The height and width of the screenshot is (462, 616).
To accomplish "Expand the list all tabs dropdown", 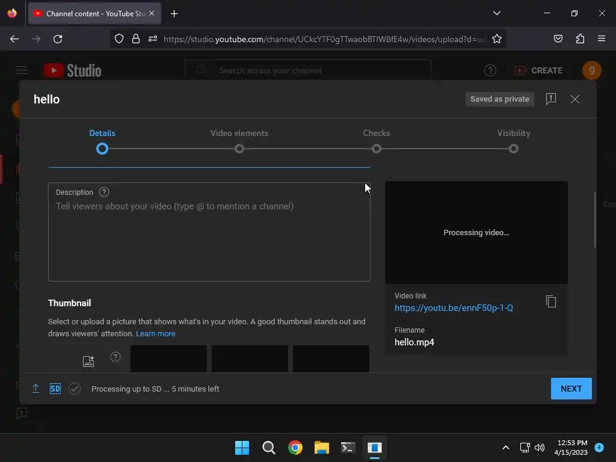I will (x=496, y=13).
